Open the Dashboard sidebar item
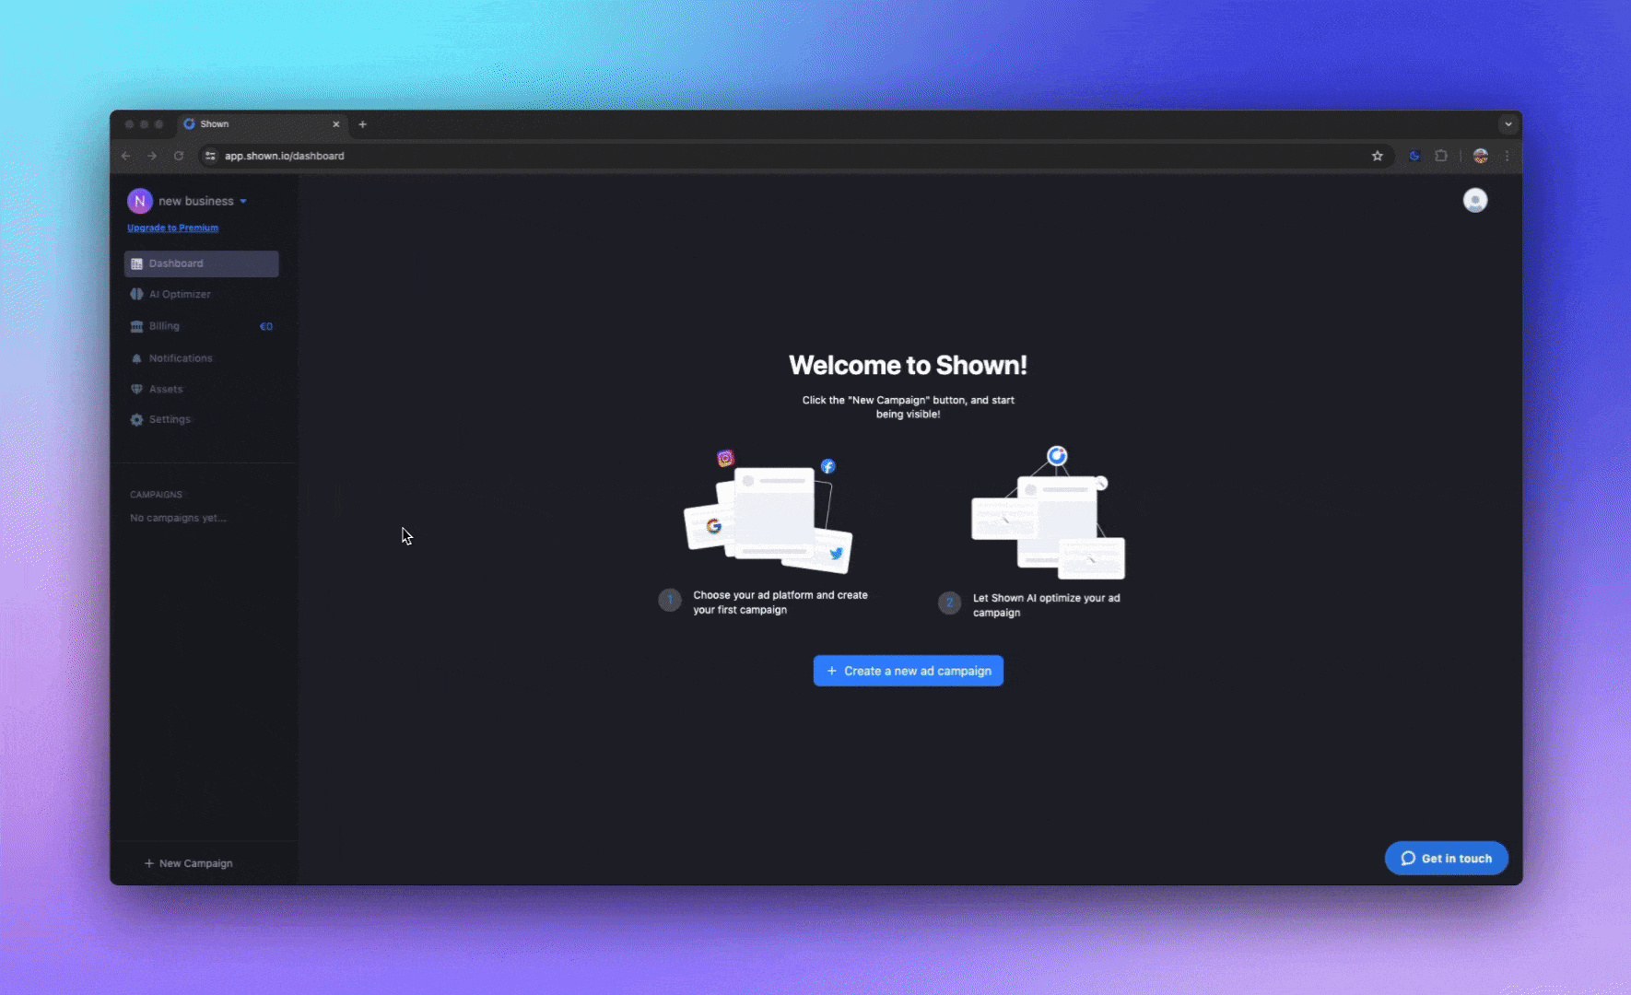Screen dimensions: 1631x995 [x=201, y=263]
